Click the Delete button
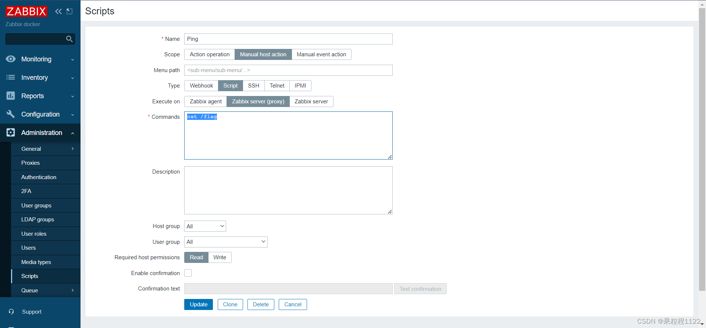This screenshot has height=328, width=706. click(x=261, y=304)
